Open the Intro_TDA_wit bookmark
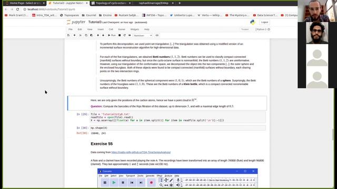337x189 pixels. coord(44,15)
